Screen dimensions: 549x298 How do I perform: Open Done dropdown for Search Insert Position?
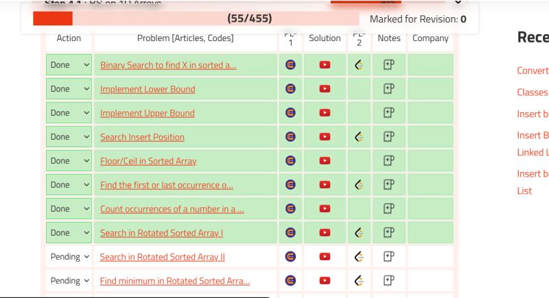69,136
